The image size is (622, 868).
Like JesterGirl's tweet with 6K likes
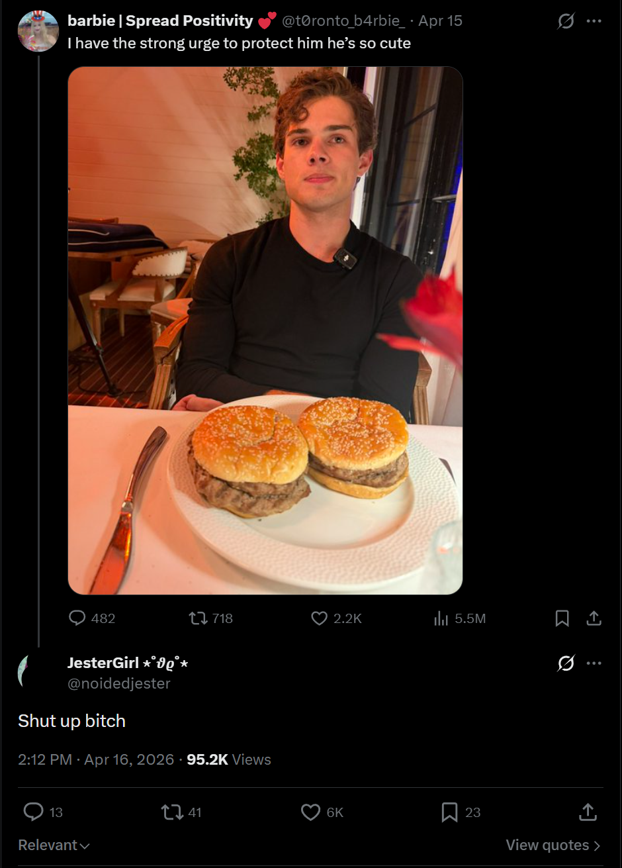point(310,812)
